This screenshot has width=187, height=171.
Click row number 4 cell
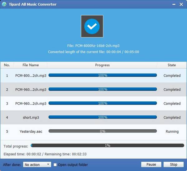[x=7, y=118]
